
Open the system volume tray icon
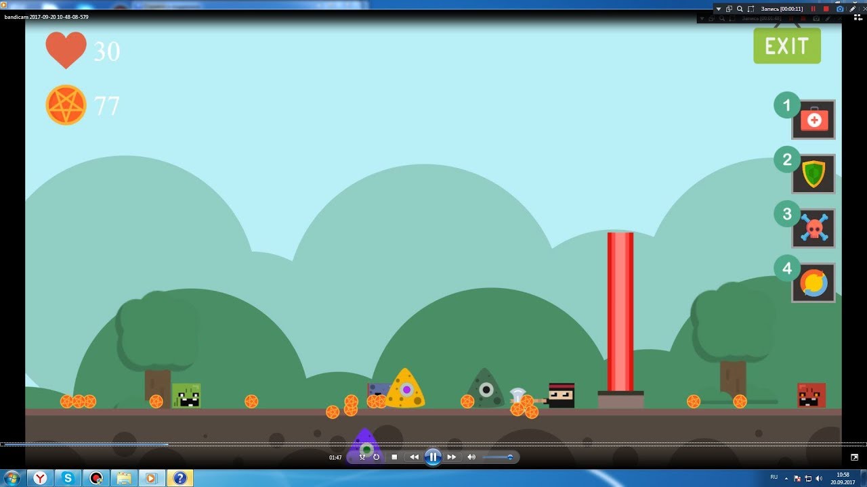click(818, 478)
